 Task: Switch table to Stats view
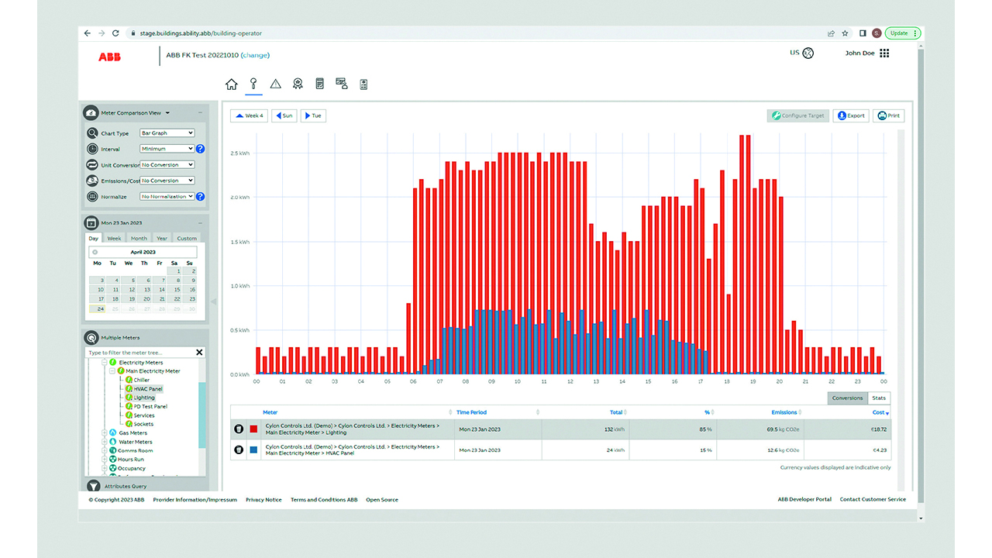pyautogui.click(x=879, y=398)
